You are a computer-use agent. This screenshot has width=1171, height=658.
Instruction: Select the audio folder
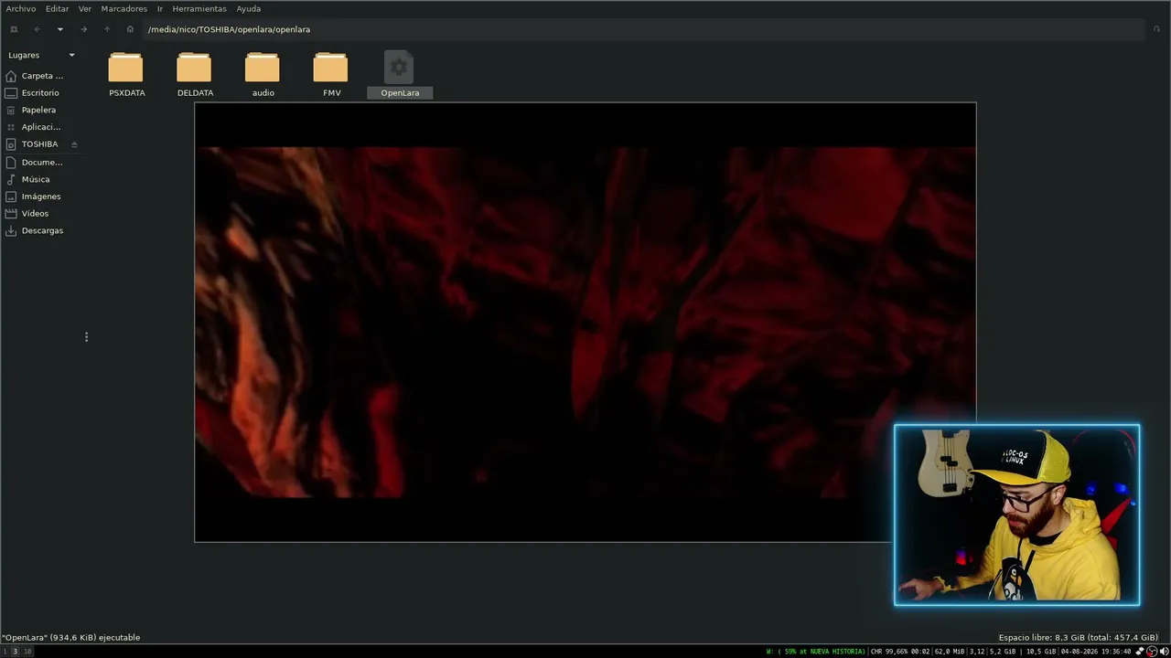coord(263,75)
